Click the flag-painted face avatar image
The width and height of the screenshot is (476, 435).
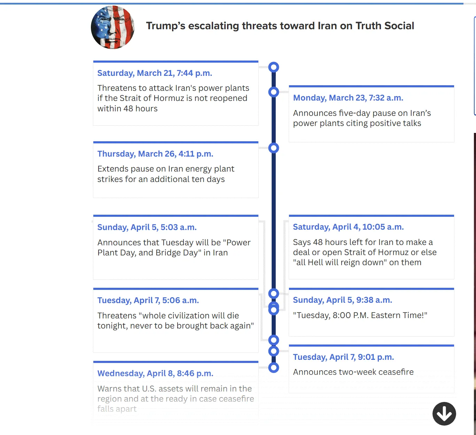tap(112, 27)
